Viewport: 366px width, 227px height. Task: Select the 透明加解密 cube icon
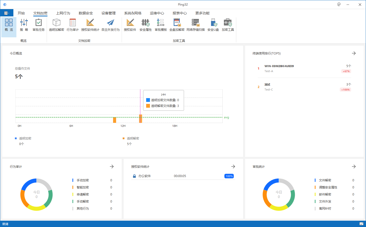click(57, 25)
